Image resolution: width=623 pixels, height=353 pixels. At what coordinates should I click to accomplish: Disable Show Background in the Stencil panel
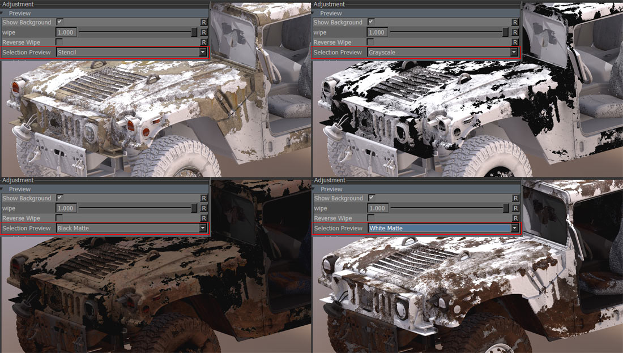point(59,22)
